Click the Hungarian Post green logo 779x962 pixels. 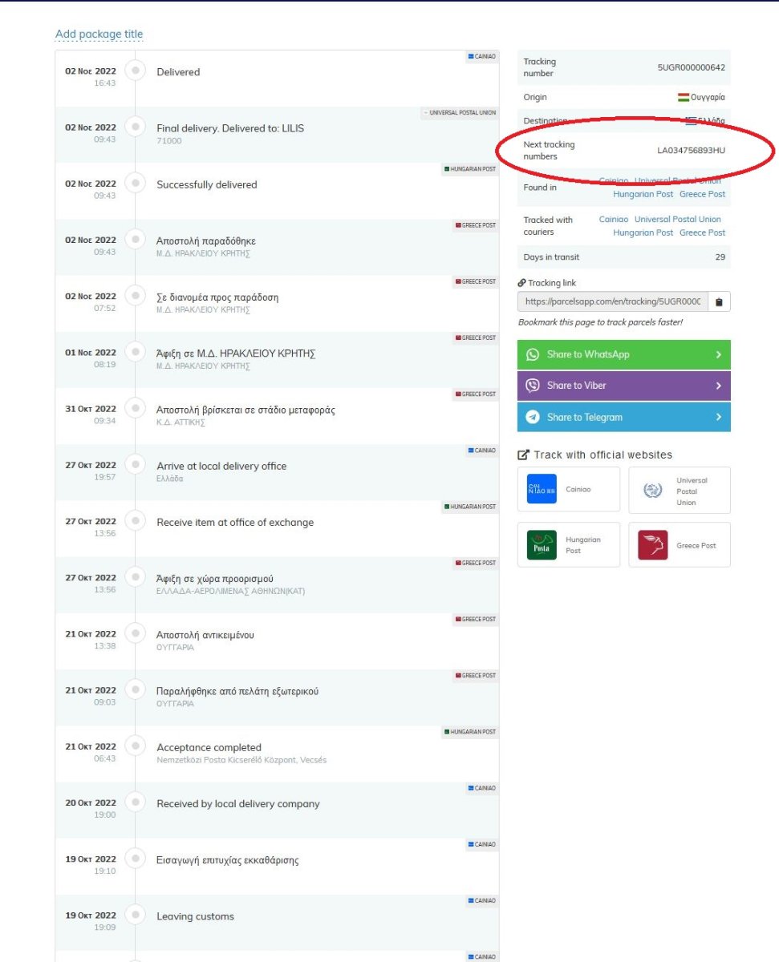coord(542,545)
